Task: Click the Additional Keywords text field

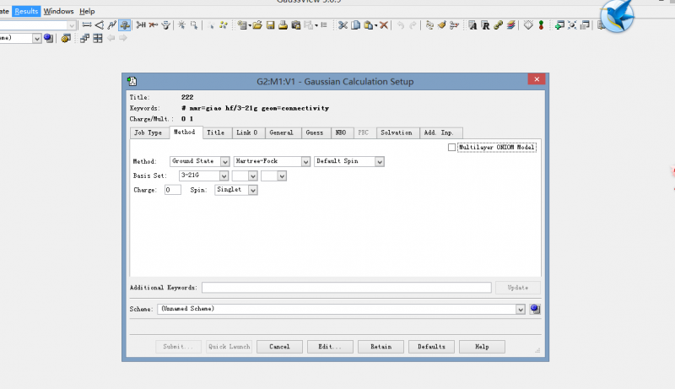Action: (x=347, y=288)
